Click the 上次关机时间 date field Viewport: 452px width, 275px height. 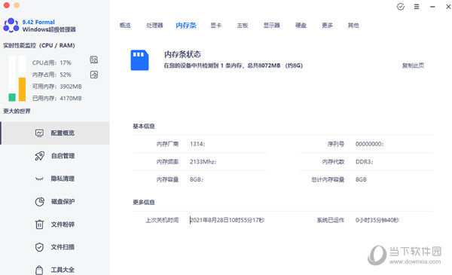pyautogui.click(x=227, y=220)
